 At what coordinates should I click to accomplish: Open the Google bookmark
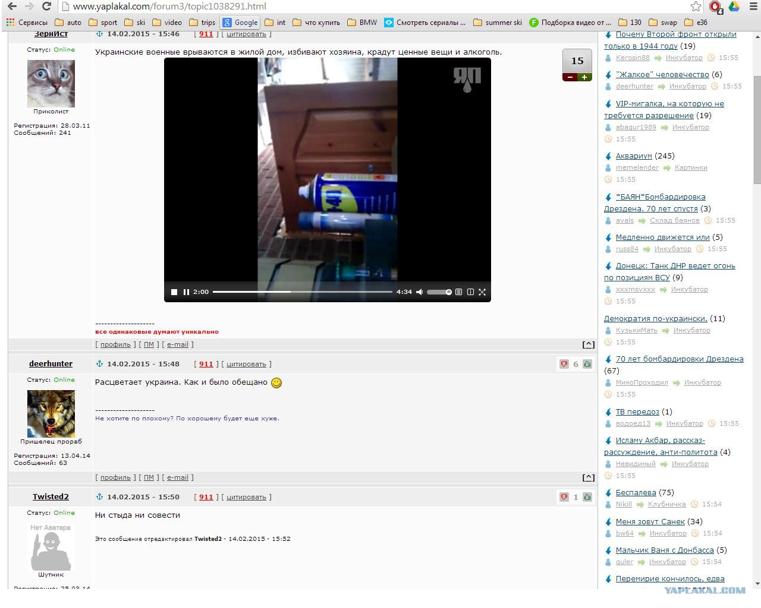(240, 23)
